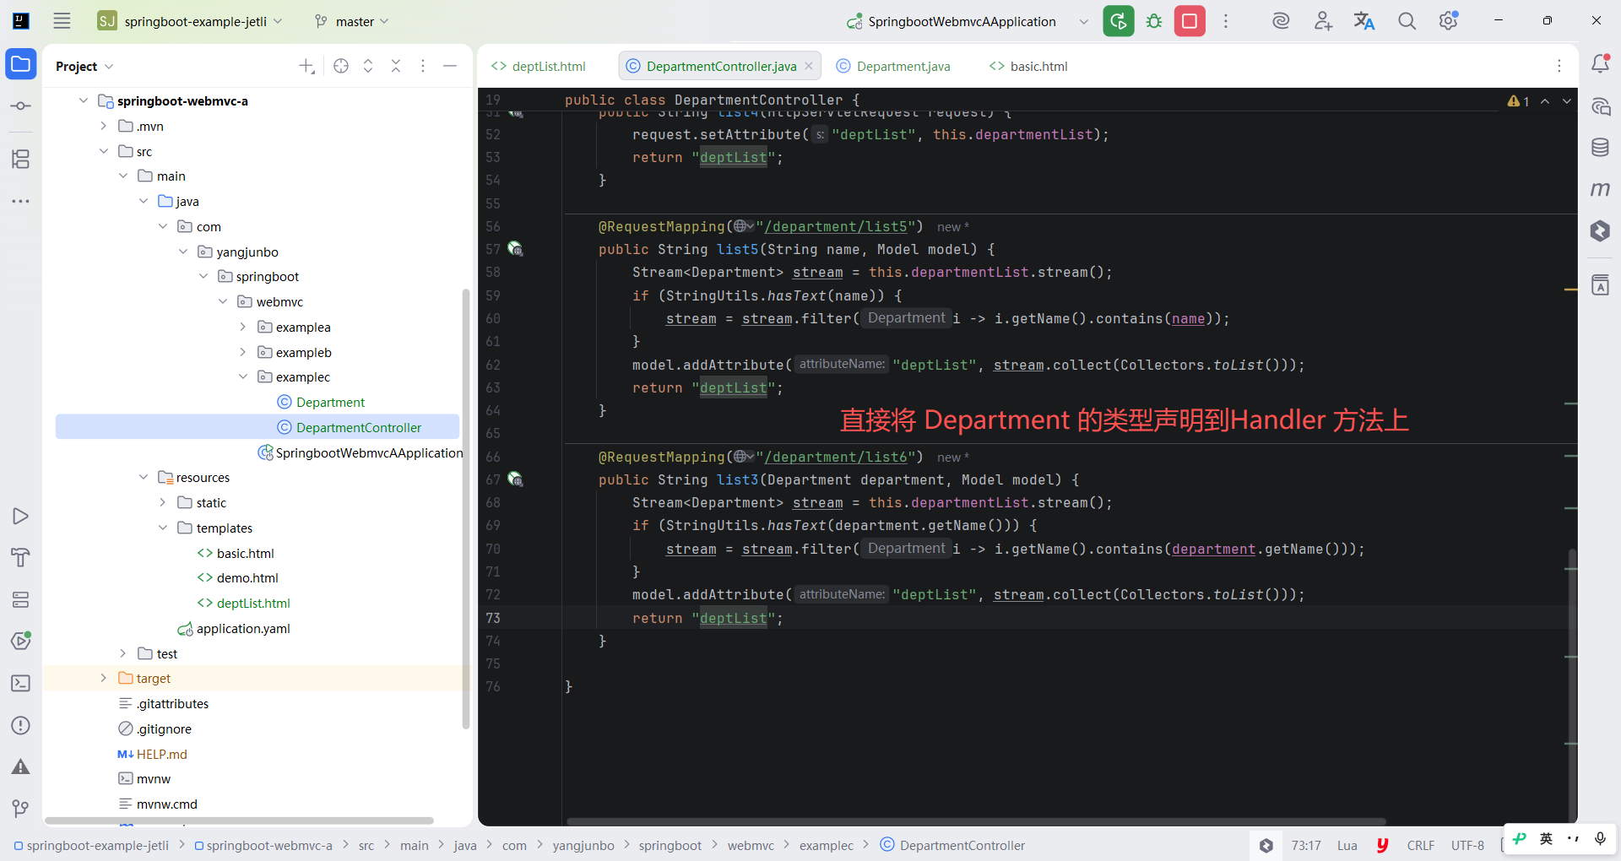Click the UTF-8 encoding status
1621x861 pixels.
[1467, 845]
